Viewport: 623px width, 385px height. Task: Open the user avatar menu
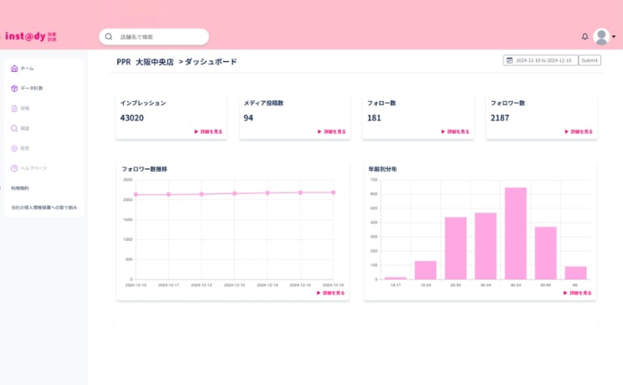pyautogui.click(x=601, y=37)
